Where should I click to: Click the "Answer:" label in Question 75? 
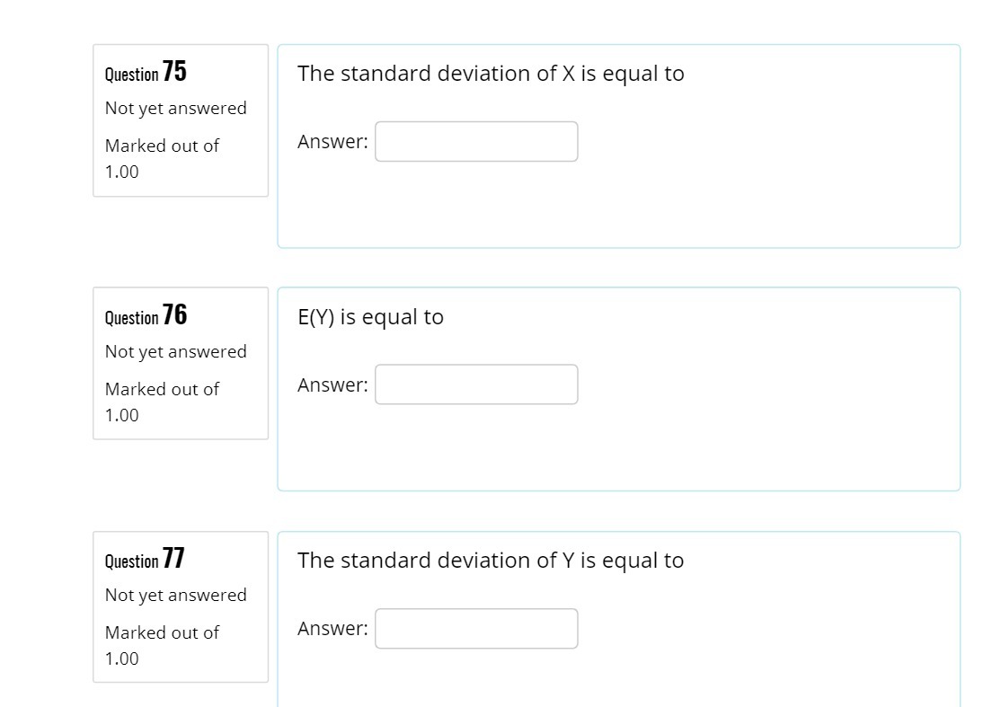332,142
